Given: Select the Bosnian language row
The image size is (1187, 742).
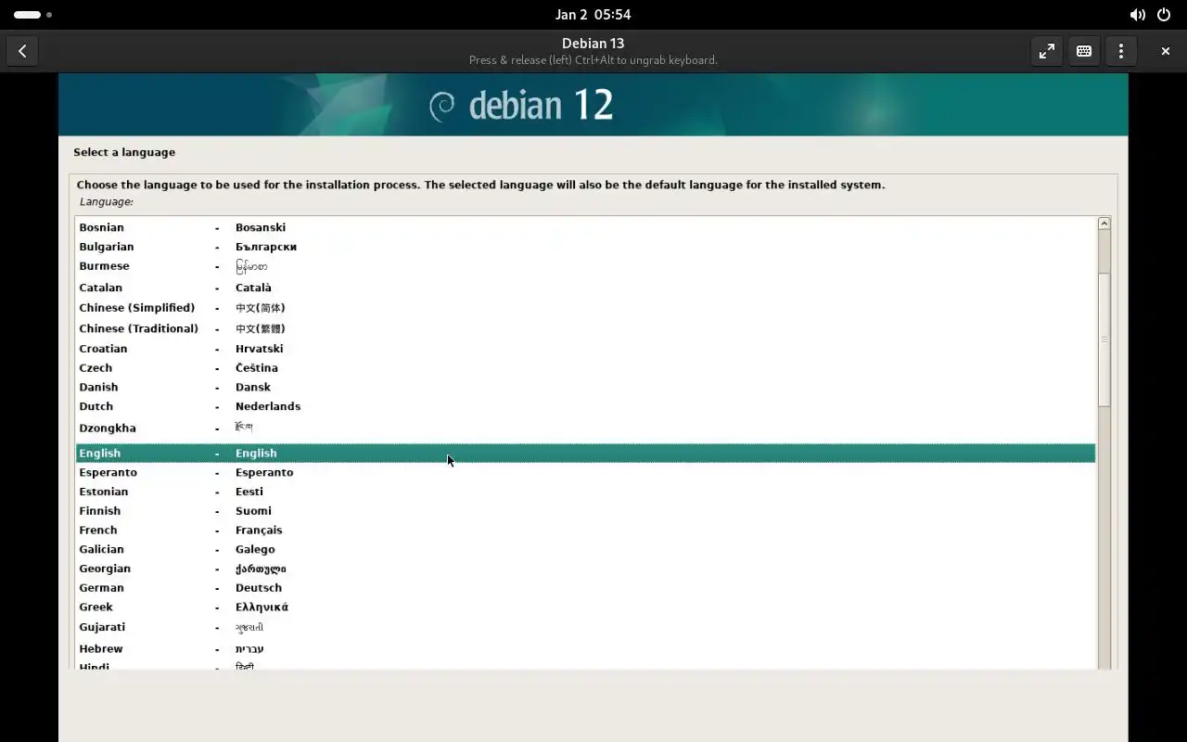Looking at the screenshot, I should click(x=585, y=227).
